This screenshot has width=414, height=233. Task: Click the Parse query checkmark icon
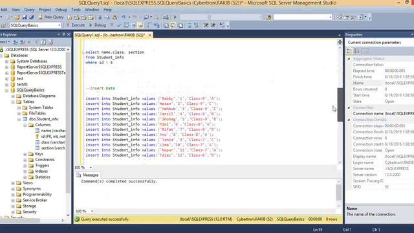tap(119, 25)
